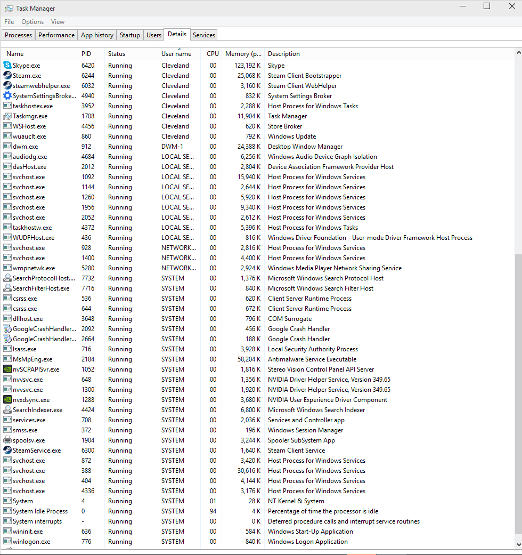Sort by the CPU column header
Viewport: 522px width, 555px height.
pos(211,54)
